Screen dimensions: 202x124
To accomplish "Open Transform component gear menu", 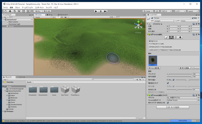I will (x=199, y=24).
